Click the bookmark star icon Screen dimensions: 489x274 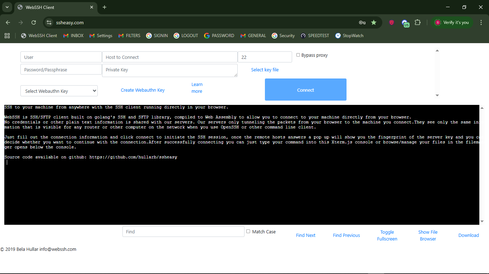point(374,22)
